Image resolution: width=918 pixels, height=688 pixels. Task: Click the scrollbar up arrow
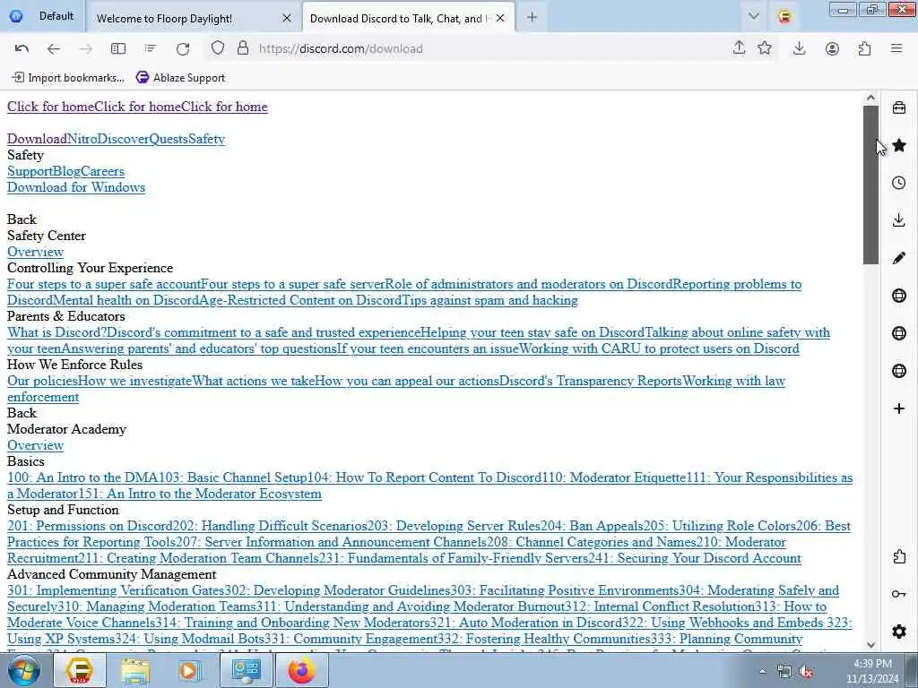click(x=870, y=98)
